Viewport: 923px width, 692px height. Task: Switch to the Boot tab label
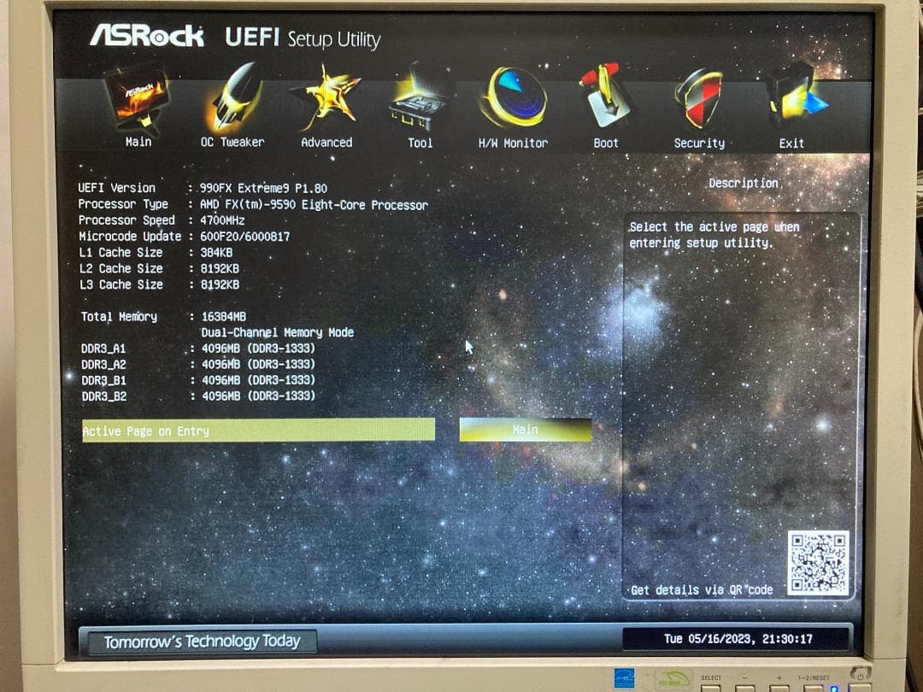coord(605,143)
